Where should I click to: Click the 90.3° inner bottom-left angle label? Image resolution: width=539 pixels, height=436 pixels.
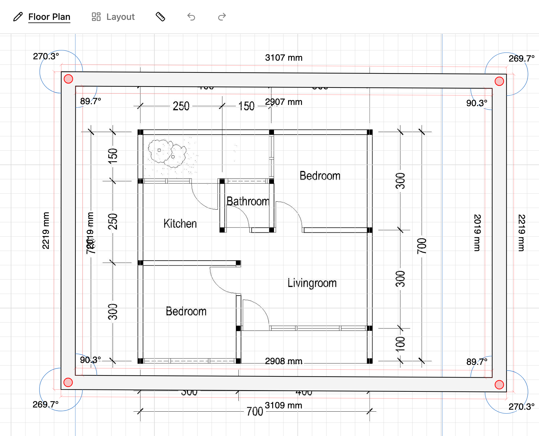[x=90, y=360]
